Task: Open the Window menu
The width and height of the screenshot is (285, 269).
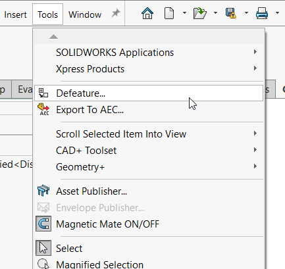Action: 85,14
